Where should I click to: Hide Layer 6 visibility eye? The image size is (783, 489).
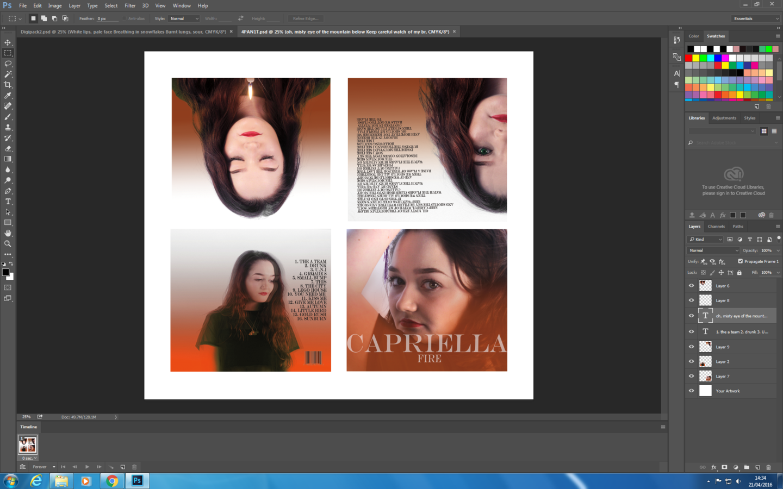(x=691, y=285)
